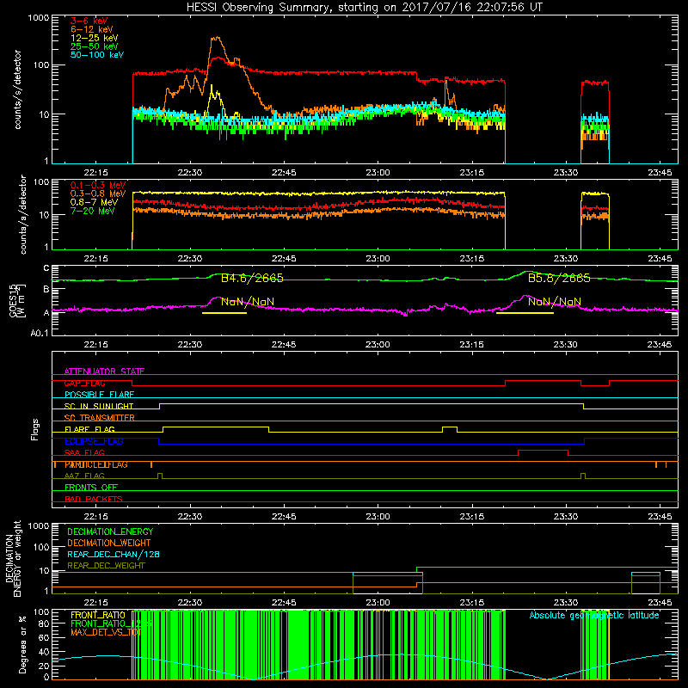688x688 pixels.
Task: Click the GAP_FLAG label
Action: [84, 384]
